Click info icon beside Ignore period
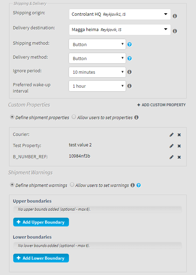Screen dimensions: 196x275 [x=130, y=72]
